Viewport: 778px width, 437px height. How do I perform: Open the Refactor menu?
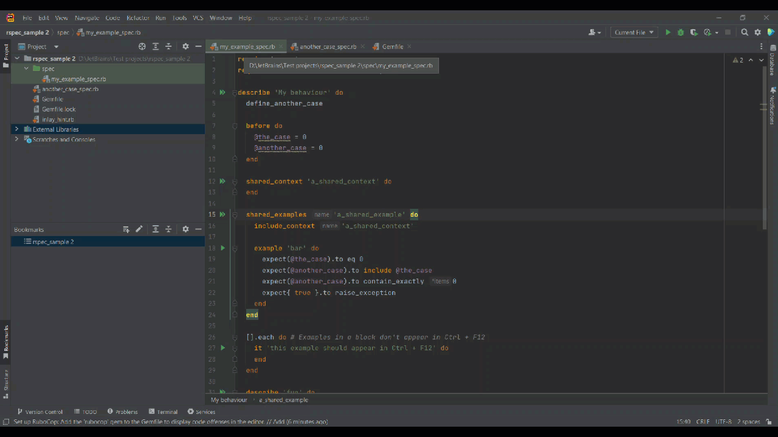point(139,18)
